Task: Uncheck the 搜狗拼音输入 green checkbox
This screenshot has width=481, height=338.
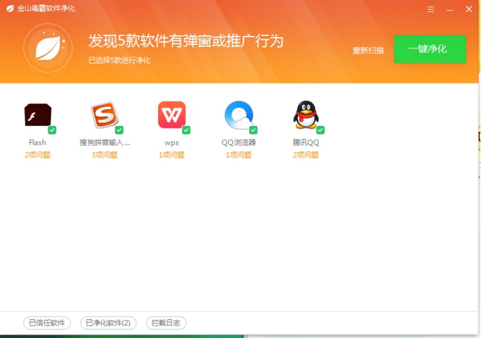Action: [119, 130]
